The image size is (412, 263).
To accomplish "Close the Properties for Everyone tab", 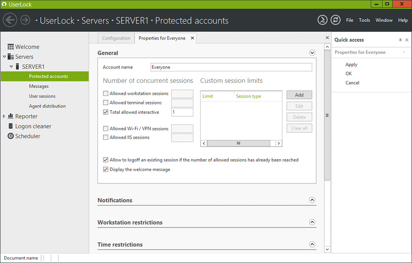I will click(192, 38).
